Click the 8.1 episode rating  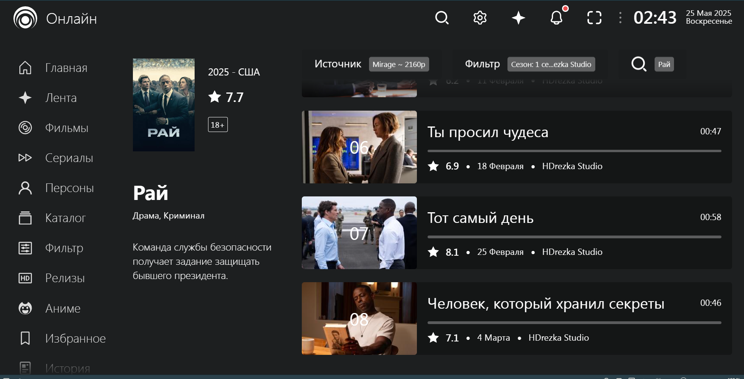point(452,252)
